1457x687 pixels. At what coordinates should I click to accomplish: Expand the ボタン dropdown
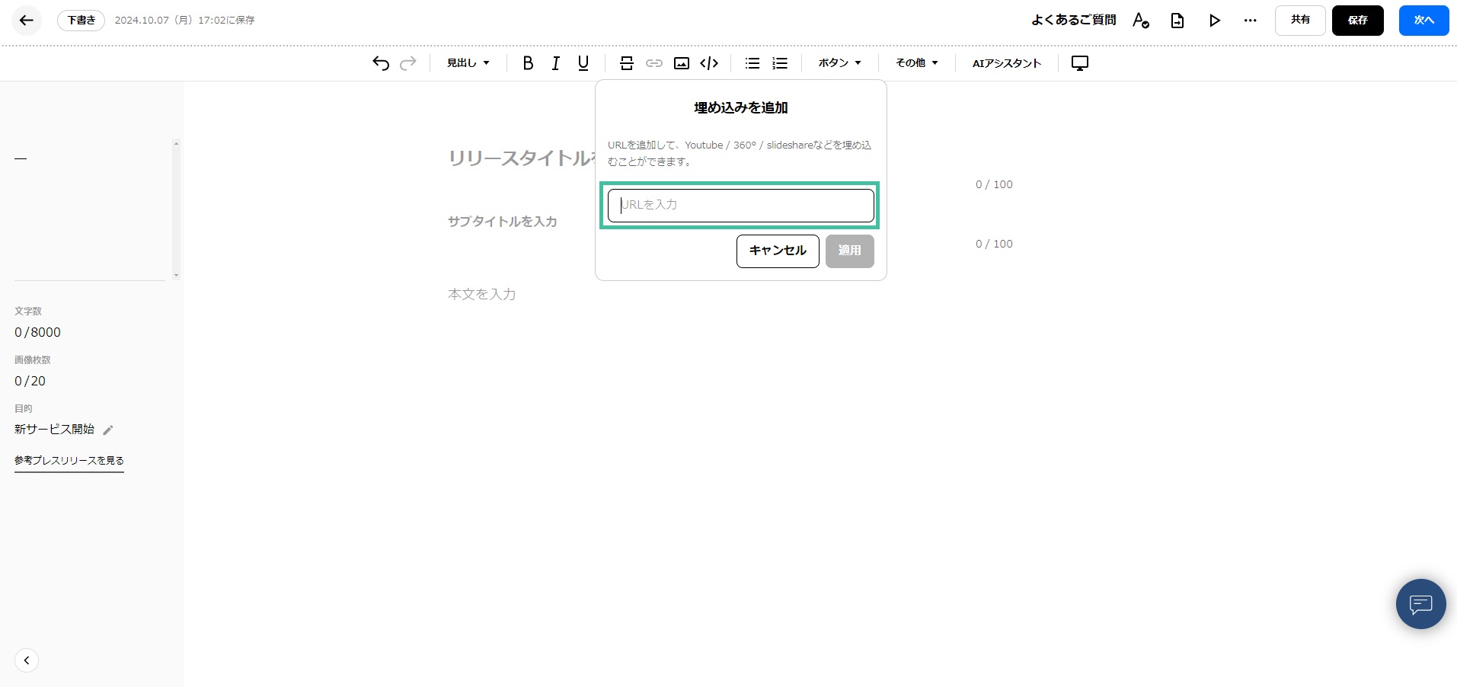[x=839, y=63]
